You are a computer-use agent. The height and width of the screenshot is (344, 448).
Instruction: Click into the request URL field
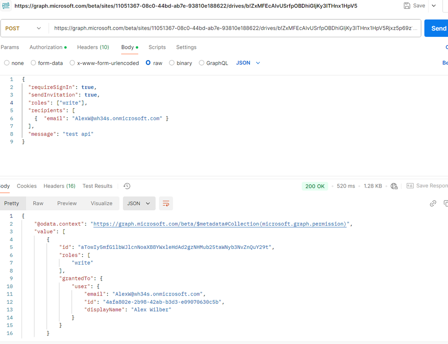point(235,28)
